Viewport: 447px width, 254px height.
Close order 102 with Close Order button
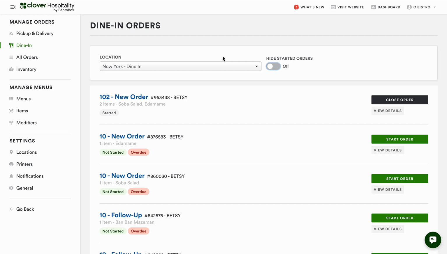[x=400, y=100]
